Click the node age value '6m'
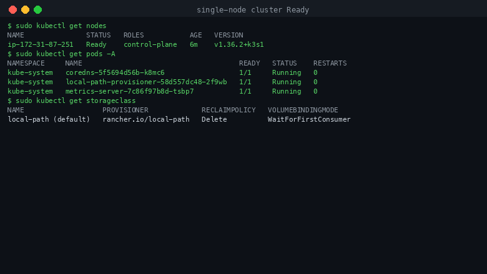 [x=194, y=44]
